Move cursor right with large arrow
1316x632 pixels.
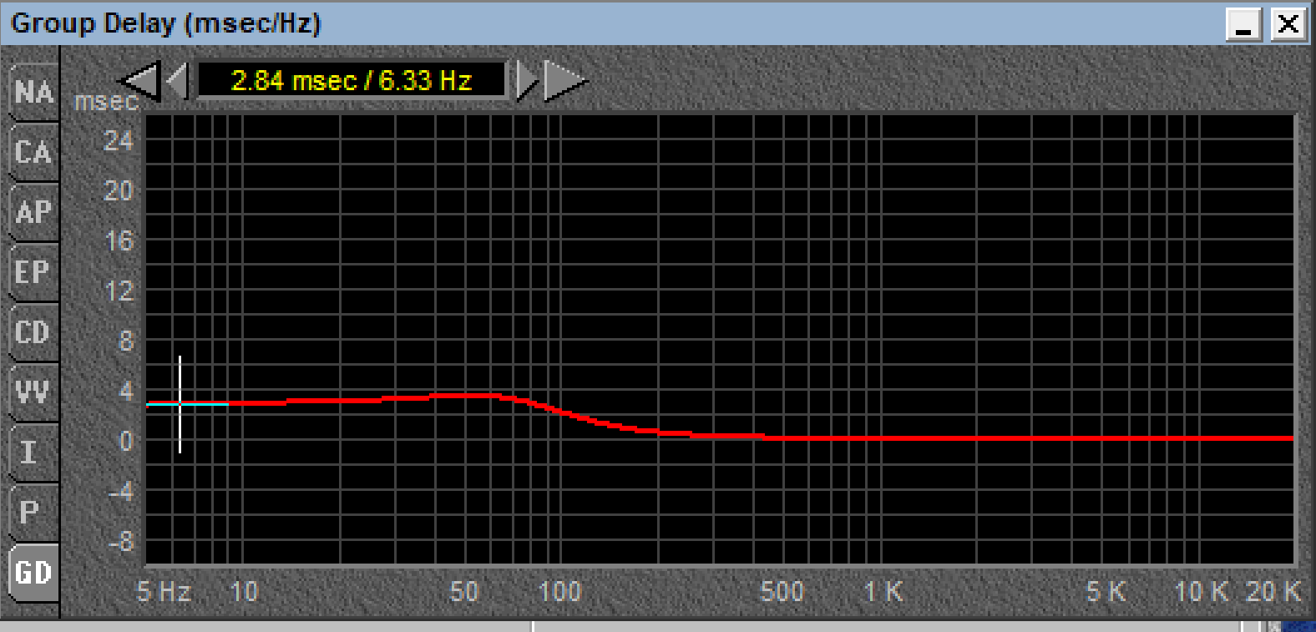click(x=565, y=81)
